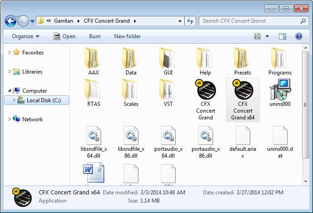Select the VST folder
The width and height of the screenshot is (313, 213).
[x=168, y=93]
